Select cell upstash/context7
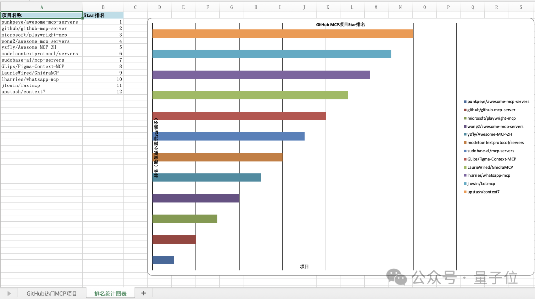 pos(41,91)
